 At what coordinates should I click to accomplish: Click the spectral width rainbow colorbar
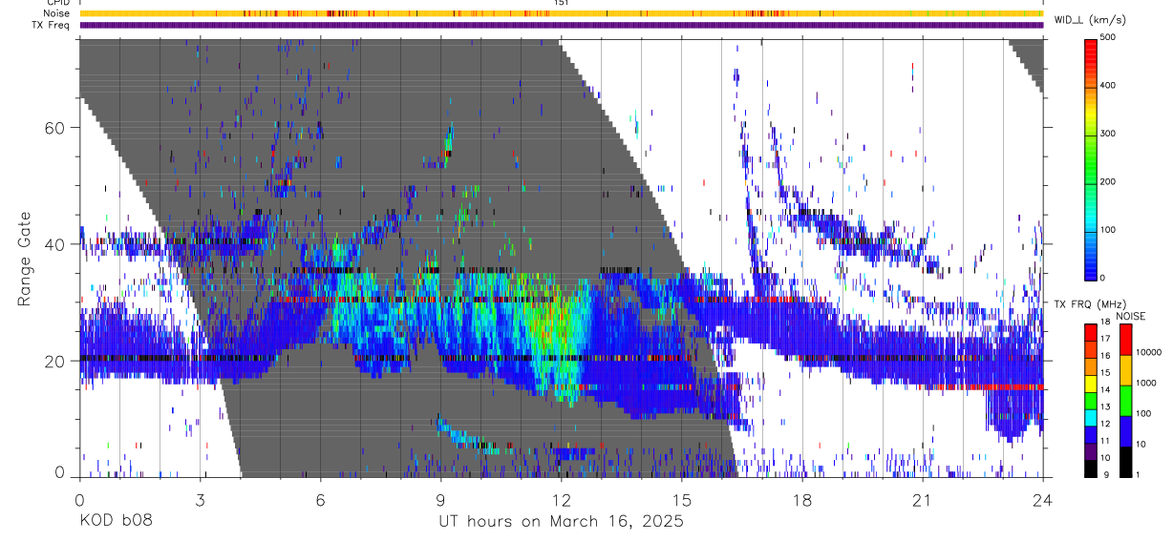(1091, 159)
